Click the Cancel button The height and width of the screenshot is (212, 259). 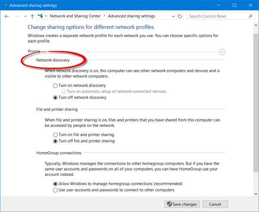click(215, 204)
